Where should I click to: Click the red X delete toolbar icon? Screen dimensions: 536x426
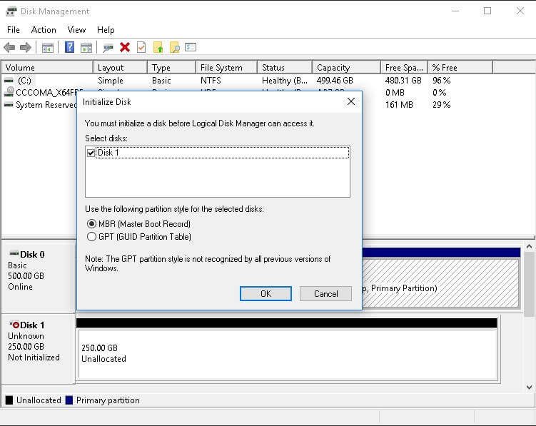click(x=125, y=47)
